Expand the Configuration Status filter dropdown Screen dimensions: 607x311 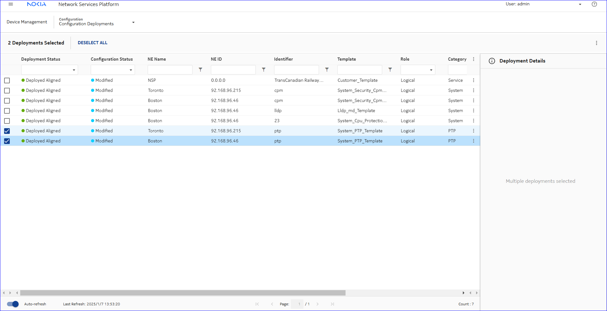[x=131, y=70]
